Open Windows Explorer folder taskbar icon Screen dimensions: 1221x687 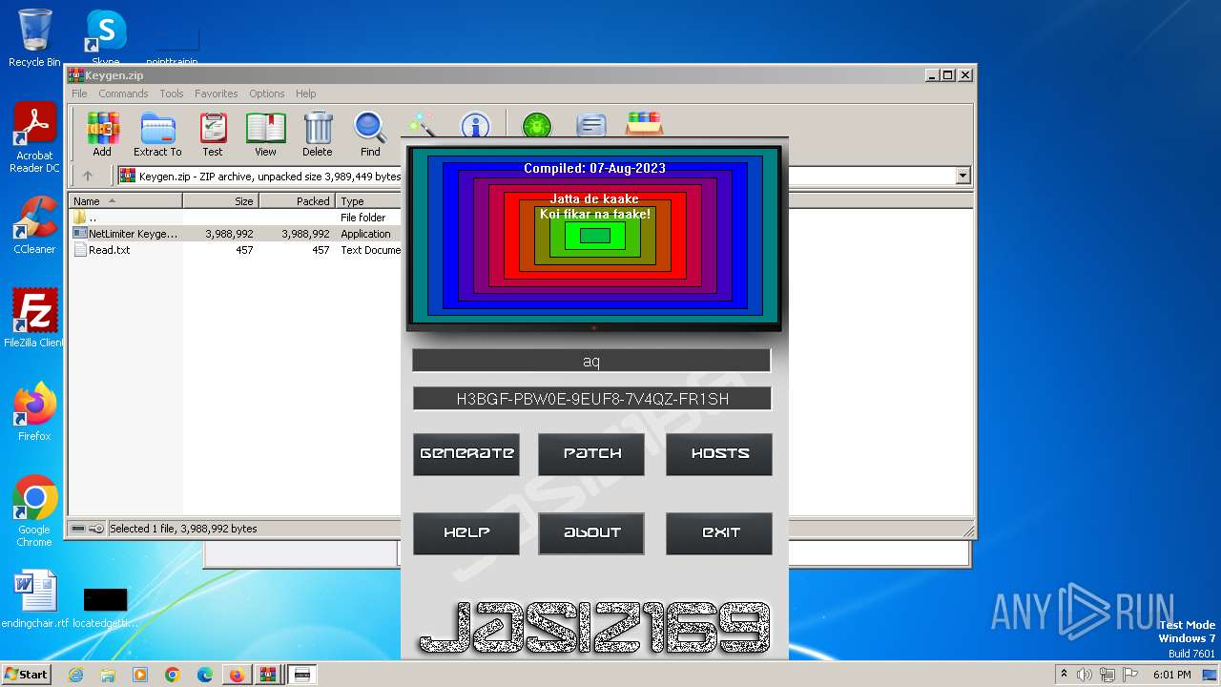tap(108, 675)
